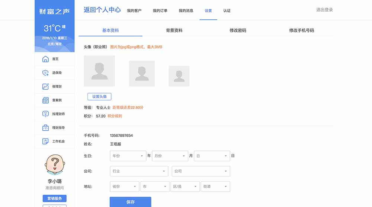Click the largest avatar preview thumbnail
The image size is (372, 207).
(x=99, y=71)
